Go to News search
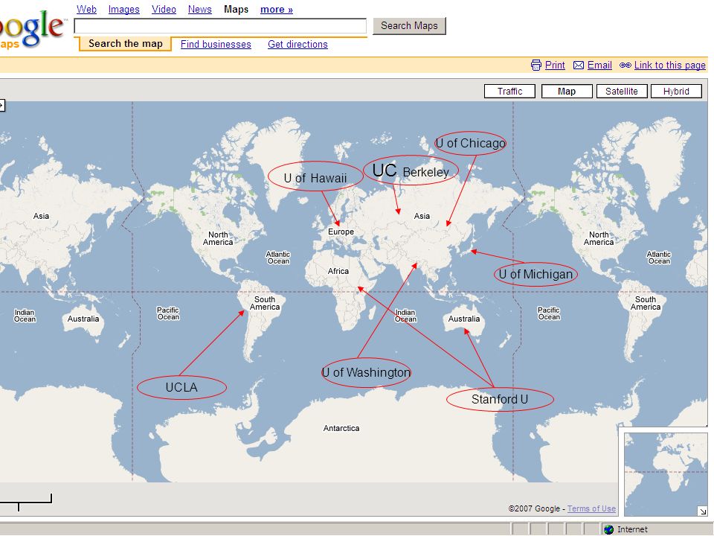714x536 pixels. 200,9
